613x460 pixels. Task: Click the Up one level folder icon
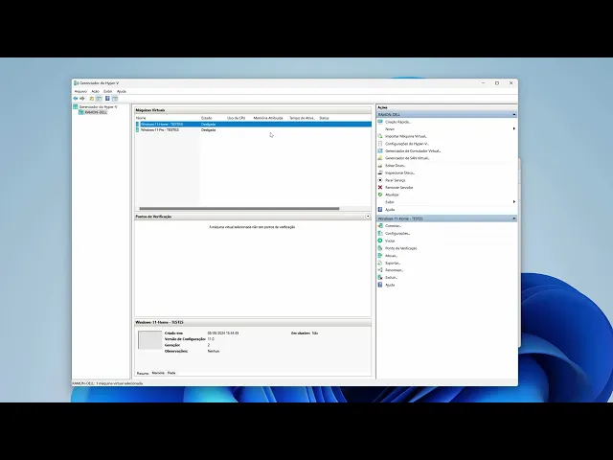[92, 99]
